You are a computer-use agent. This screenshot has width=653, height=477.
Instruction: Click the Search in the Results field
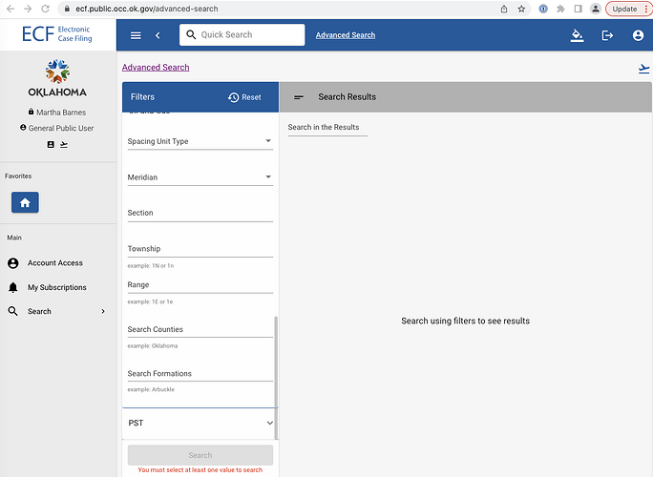click(x=327, y=128)
